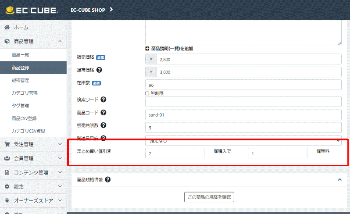
Task: Click help icon beside 販売制限数
Action: (x=103, y=125)
